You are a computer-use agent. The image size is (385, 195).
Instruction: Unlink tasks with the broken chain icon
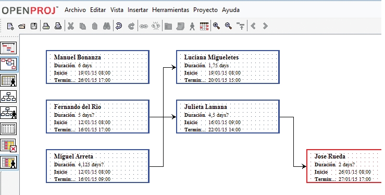(156, 26)
